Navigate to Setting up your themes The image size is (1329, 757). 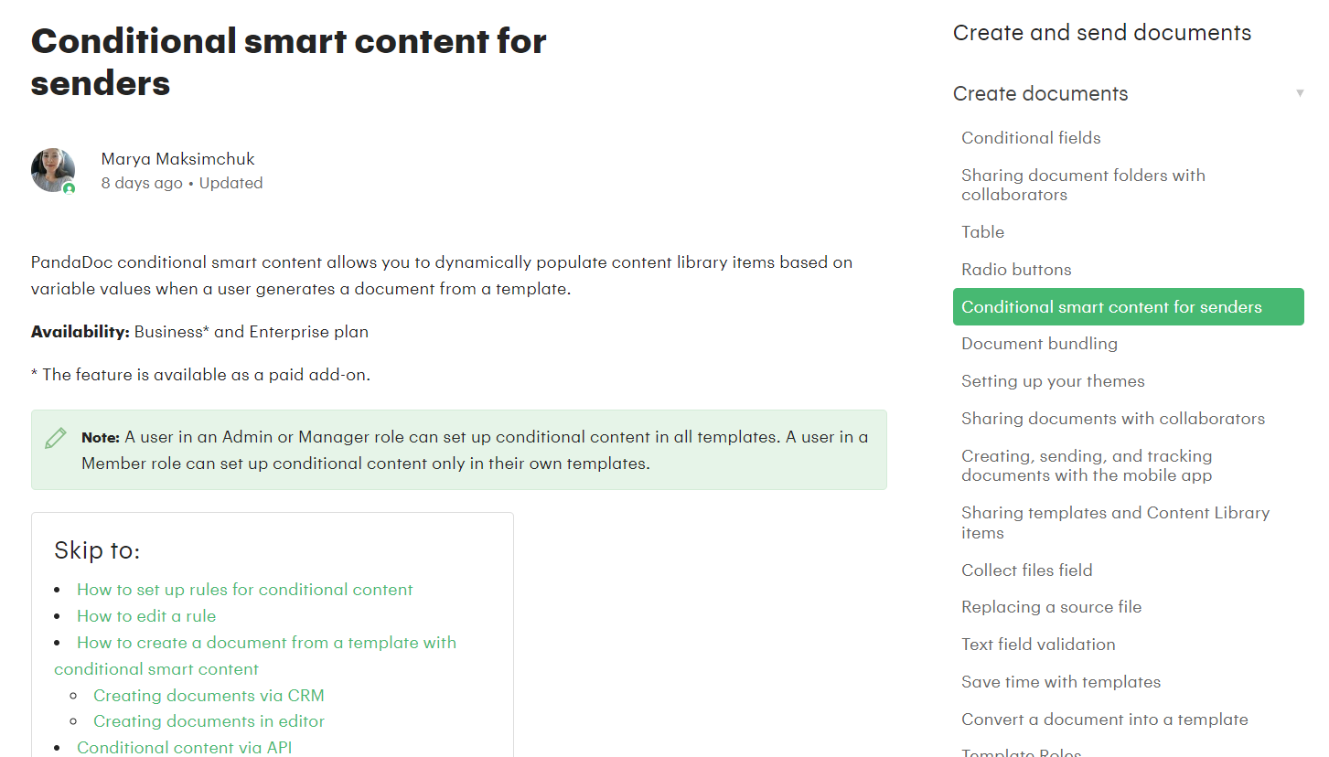1053,381
